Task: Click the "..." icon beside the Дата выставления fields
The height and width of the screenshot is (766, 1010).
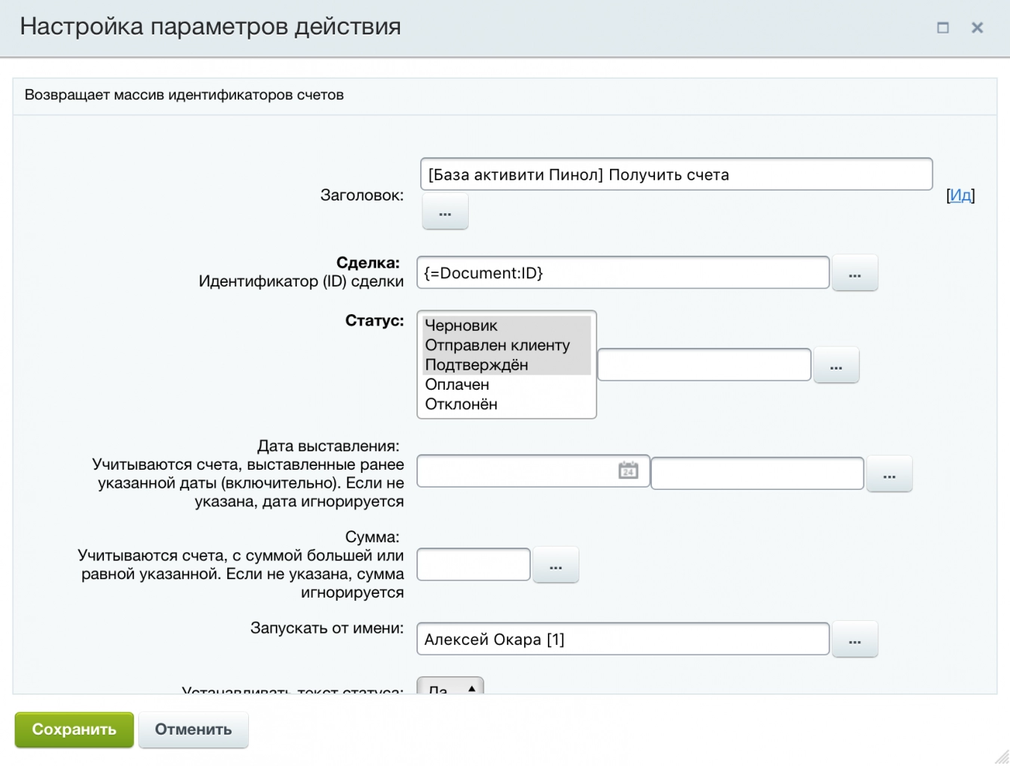Action: pos(889,473)
